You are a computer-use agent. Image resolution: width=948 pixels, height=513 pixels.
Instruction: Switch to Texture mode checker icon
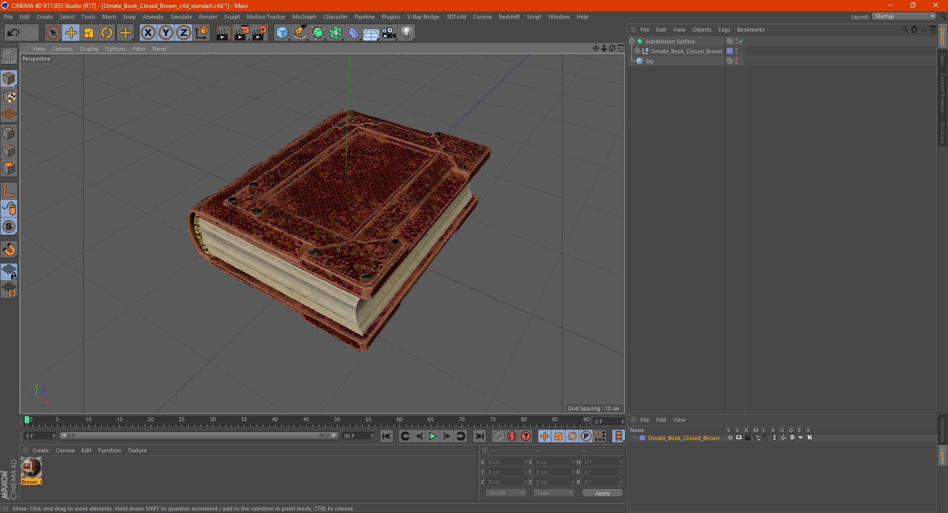pos(9,97)
